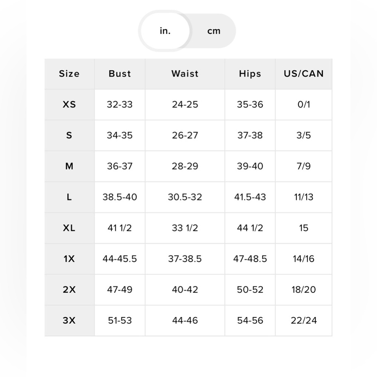Click the US/CAN column header

[x=303, y=74]
